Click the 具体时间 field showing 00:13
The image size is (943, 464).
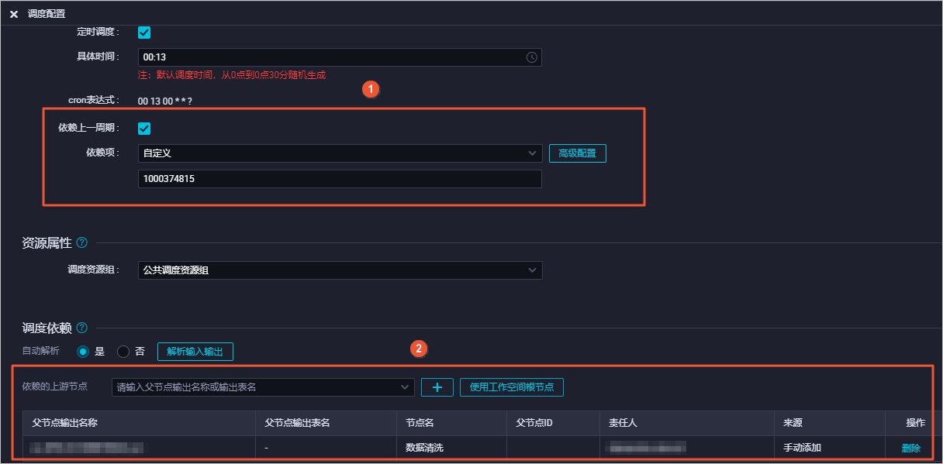340,57
